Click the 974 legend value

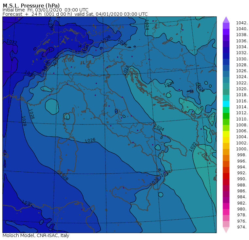point(242,227)
